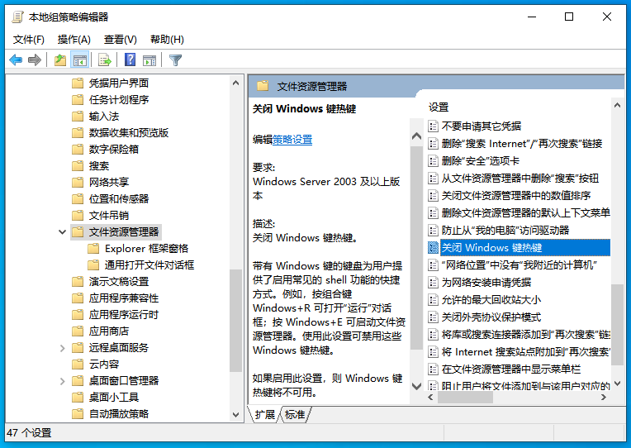Click folder icon of 应用商店
The height and width of the screenshot is (448, 631).
point(78,331)
